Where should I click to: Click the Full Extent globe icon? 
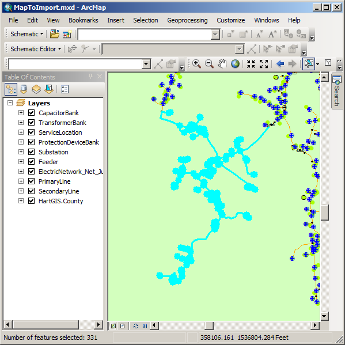[235, 64]
